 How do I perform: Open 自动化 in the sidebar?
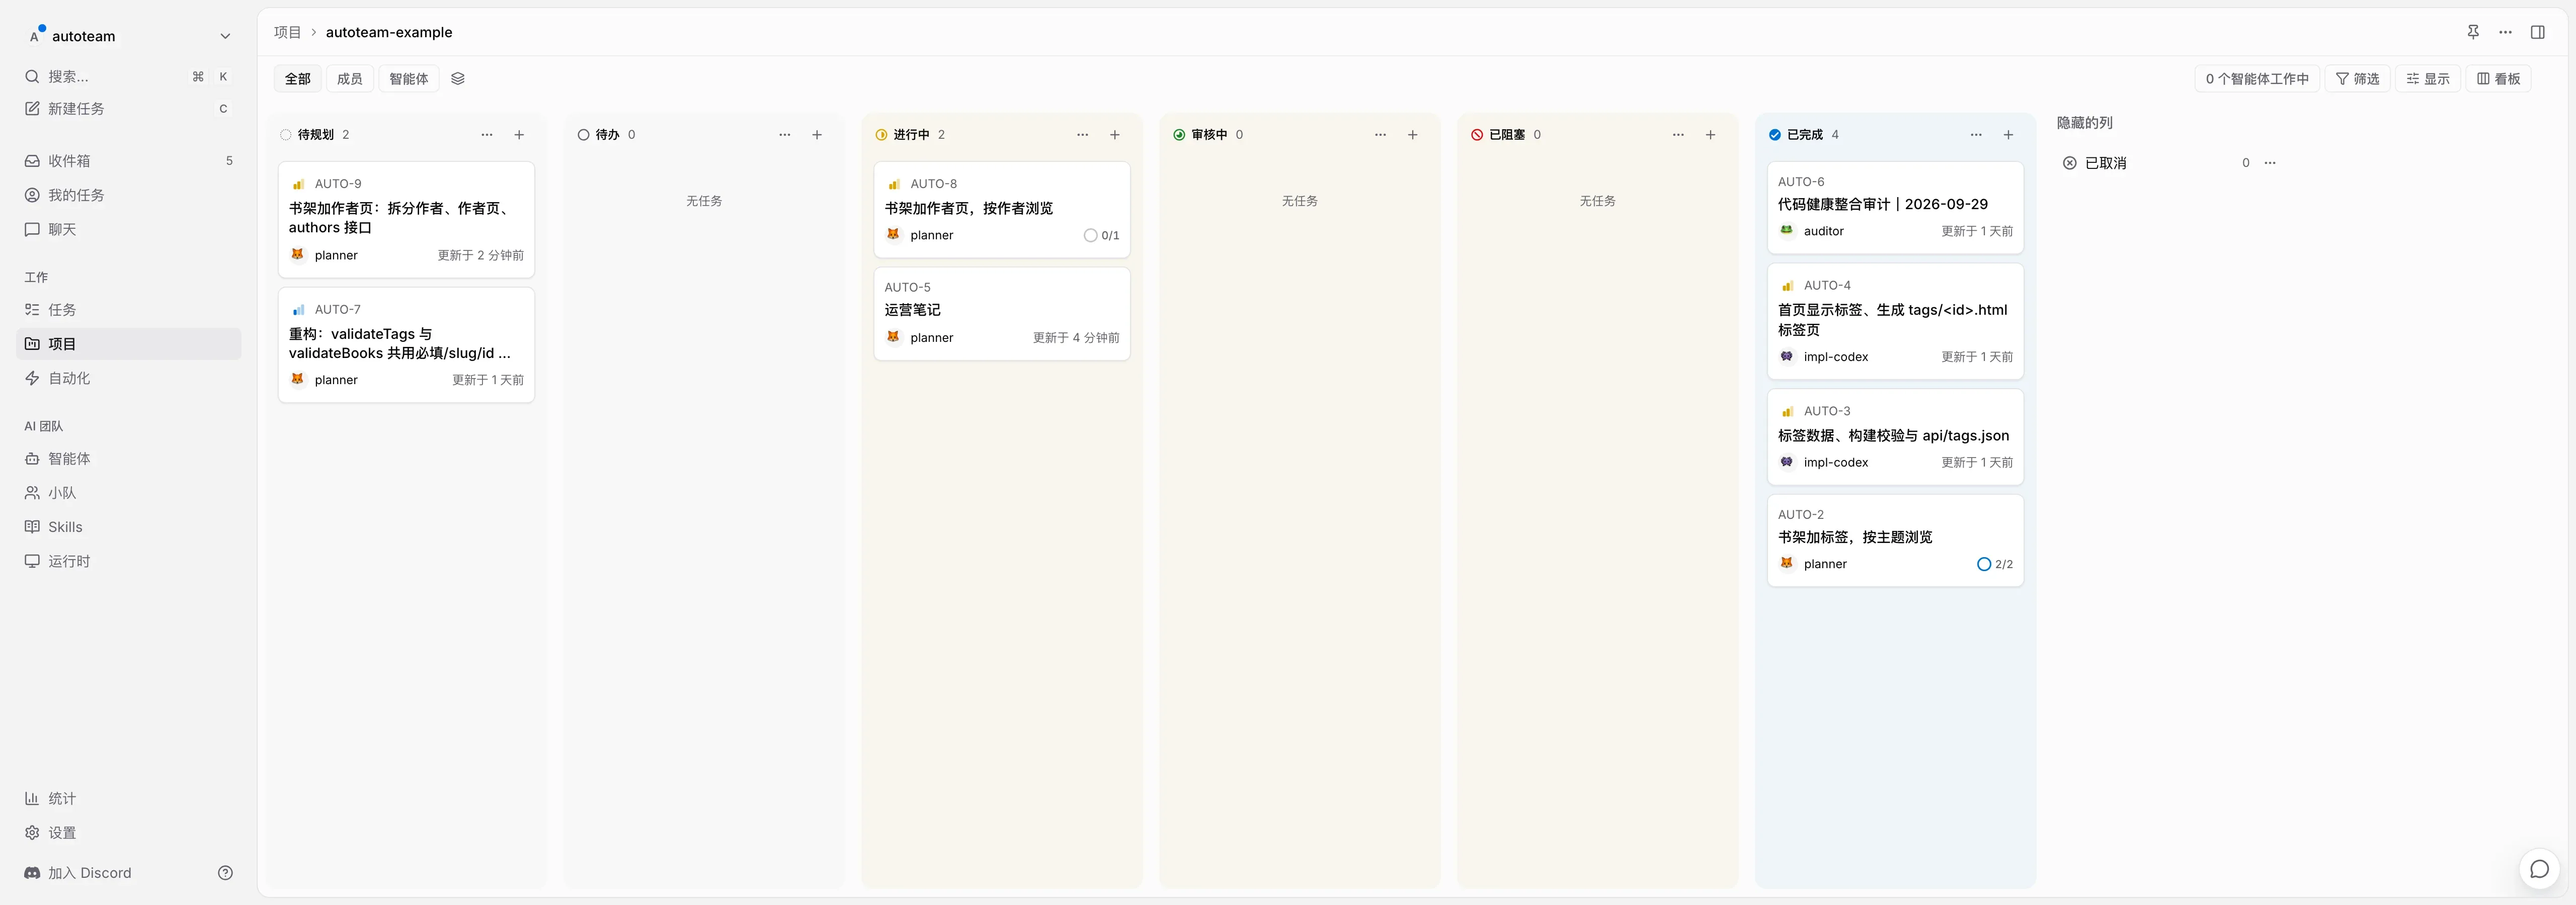129,379
